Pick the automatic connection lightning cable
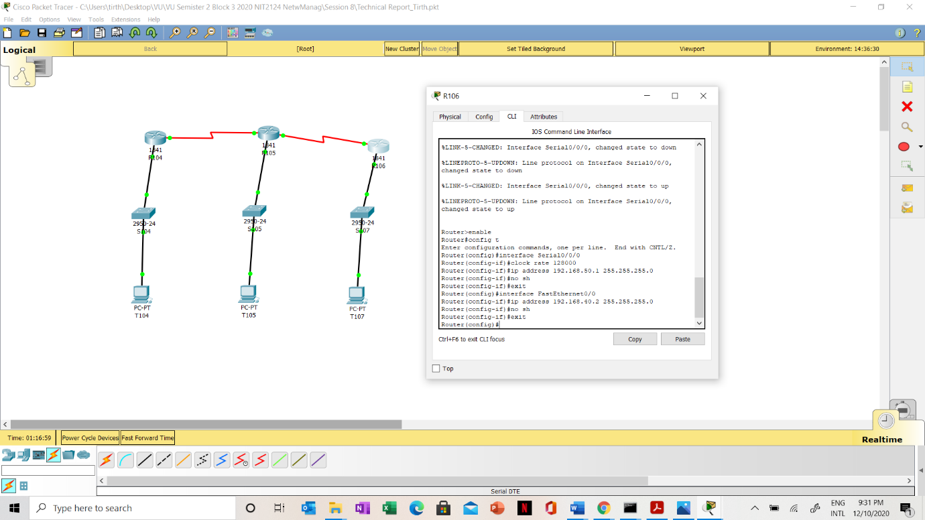 [x=106, y=460]
